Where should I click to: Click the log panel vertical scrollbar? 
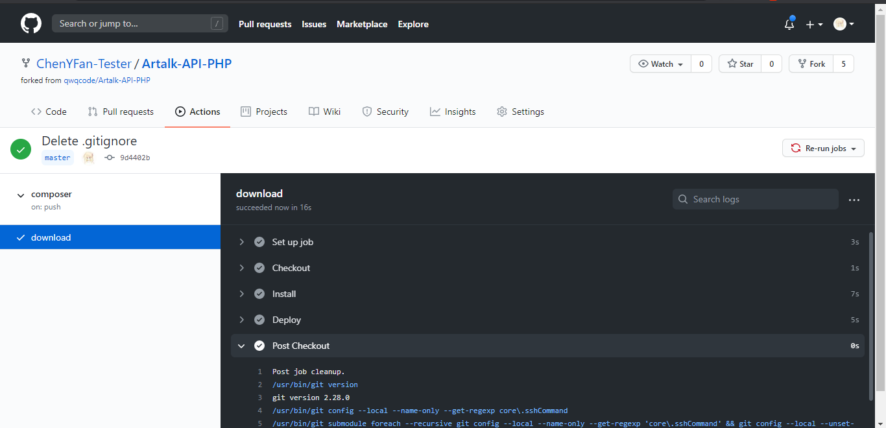[x=872, y=316]
